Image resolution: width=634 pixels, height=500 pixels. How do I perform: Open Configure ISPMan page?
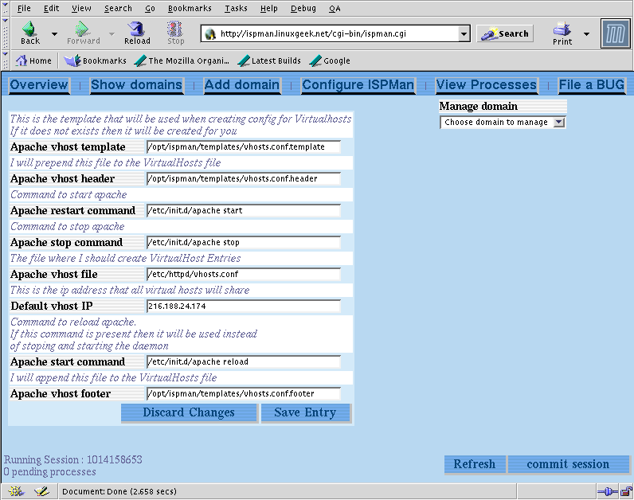tap(358, 85)
